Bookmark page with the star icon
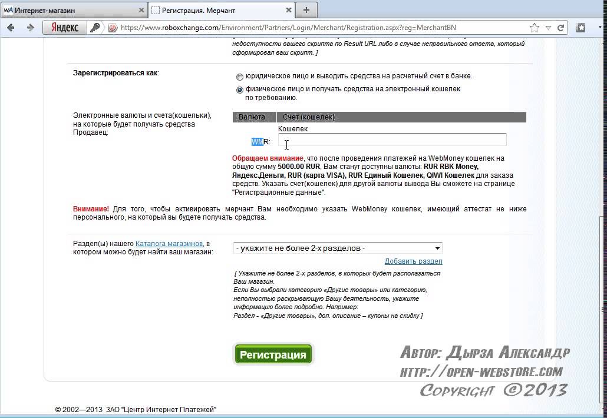 (x=535, y=28)
